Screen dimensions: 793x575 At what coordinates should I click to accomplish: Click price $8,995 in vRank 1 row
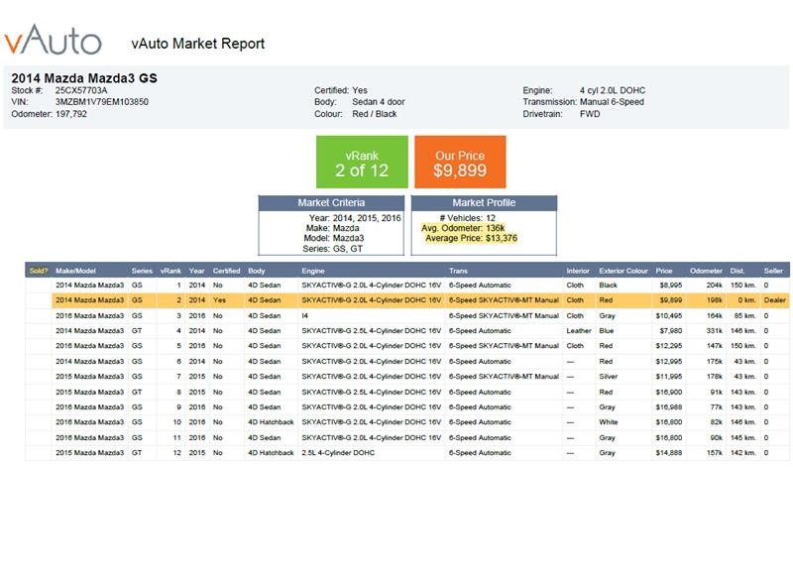(671, 286)
